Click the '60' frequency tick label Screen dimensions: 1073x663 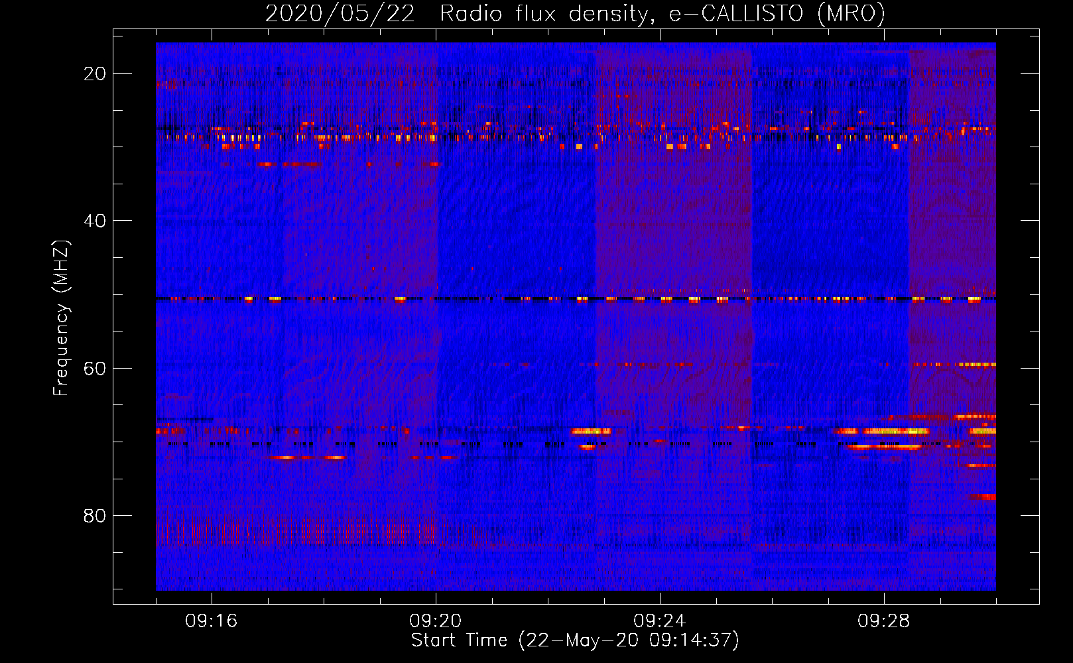coord(95,368)
